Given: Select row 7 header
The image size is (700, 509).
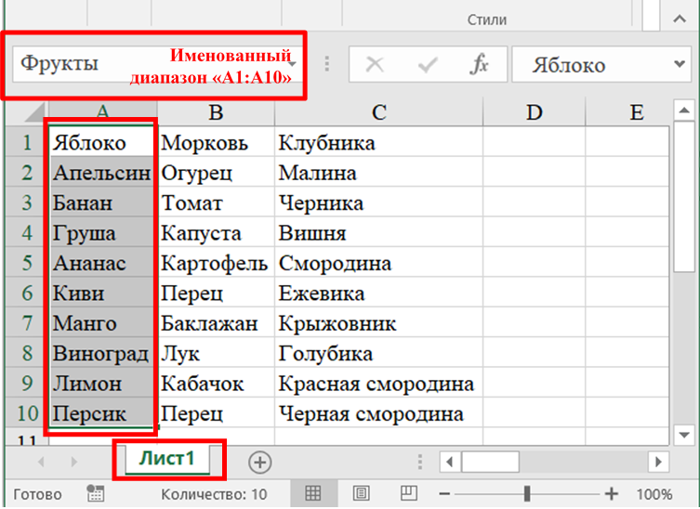Looking at the screenshot, I should coord(27,322).
